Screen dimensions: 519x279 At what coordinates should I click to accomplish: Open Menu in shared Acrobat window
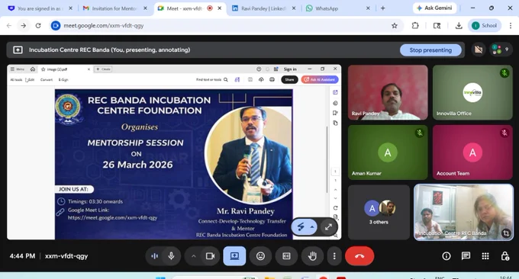click(18, 69)
